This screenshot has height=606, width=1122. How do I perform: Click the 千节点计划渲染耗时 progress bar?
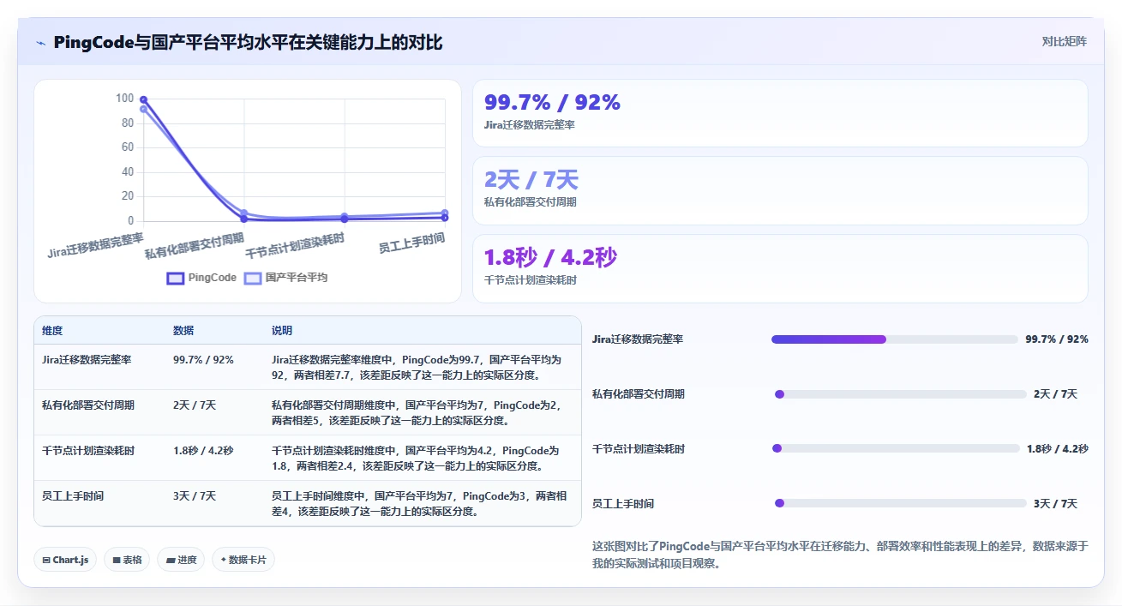896,448
